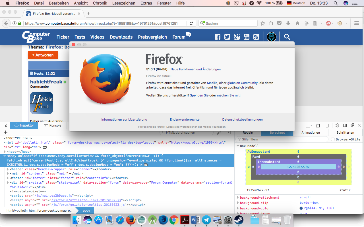Viewport: 364px width, 227px height.
Task: Open ComputerBase Twitter icon
Action: click(x=227, y=37)
